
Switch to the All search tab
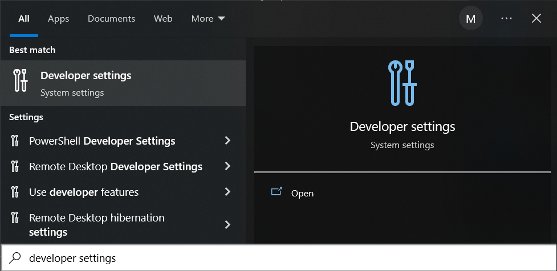[24, 18]
